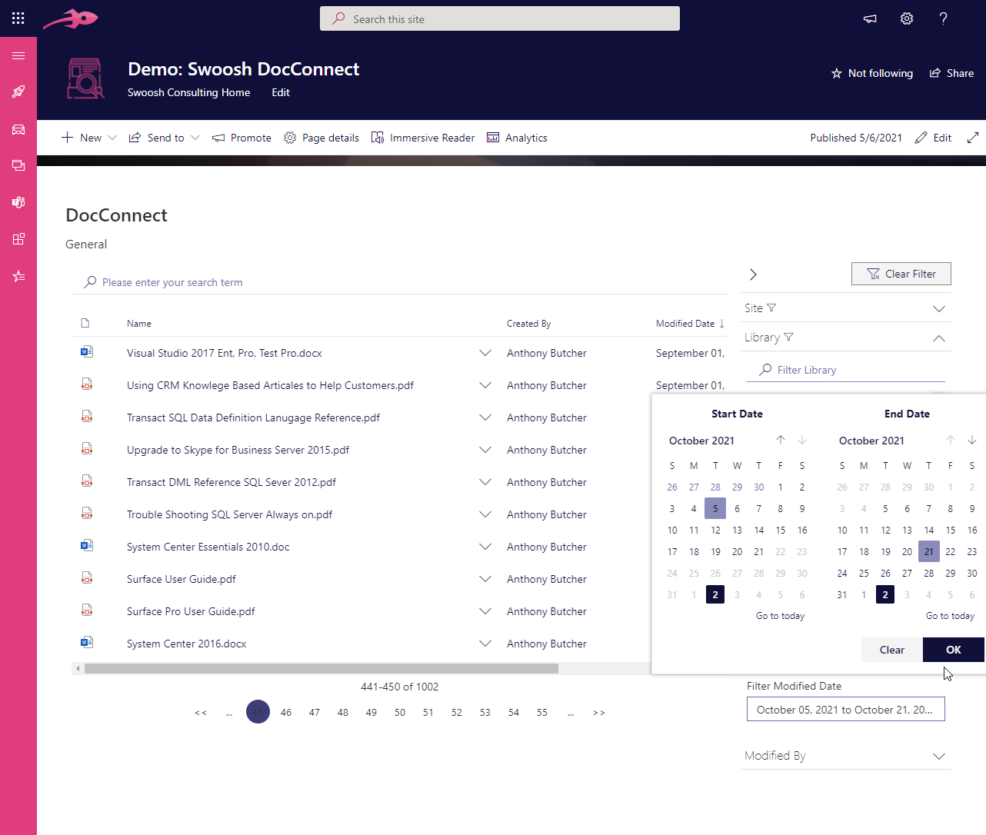Click the Word icon for System Center 2016.docx
Viewport: 986px width, 835px height.
point(87,643)
